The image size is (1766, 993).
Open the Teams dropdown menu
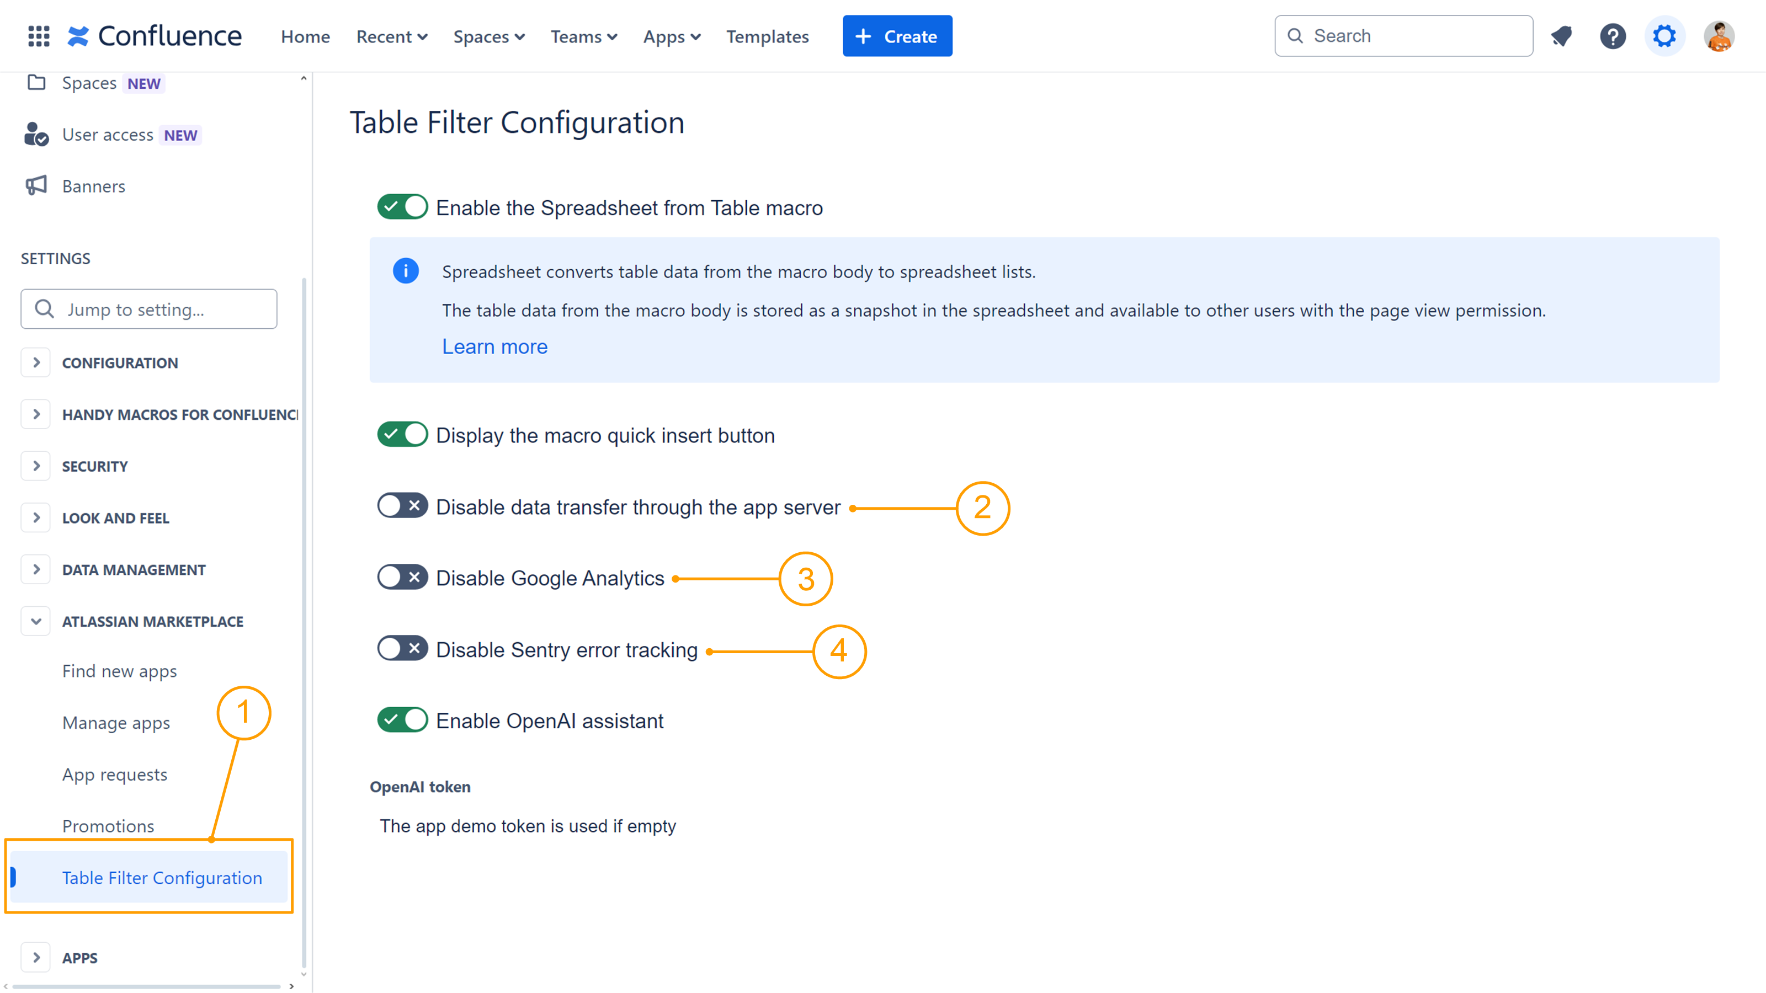click(583, 36)
